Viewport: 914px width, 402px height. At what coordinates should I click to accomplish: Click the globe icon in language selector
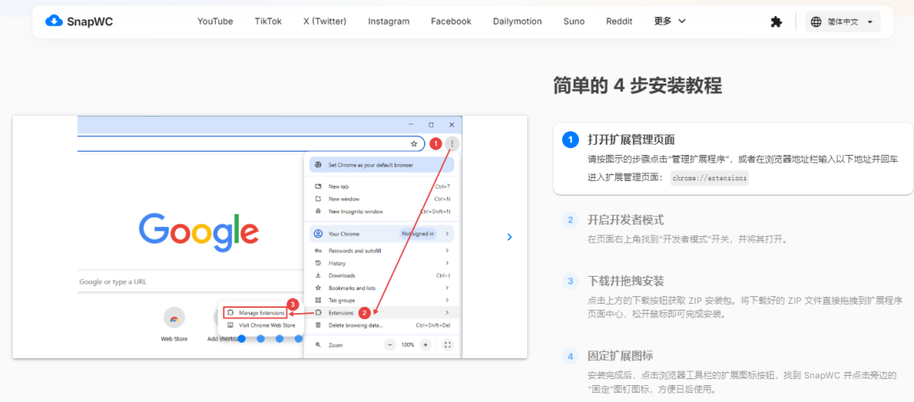816,22
